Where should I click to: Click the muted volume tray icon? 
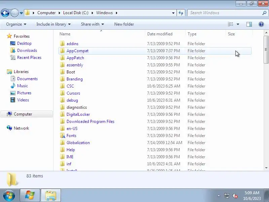235,196
